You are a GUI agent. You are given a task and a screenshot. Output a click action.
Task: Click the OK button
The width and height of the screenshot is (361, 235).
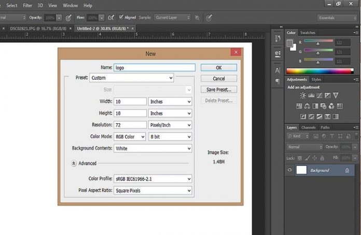[x=218, y=67]
